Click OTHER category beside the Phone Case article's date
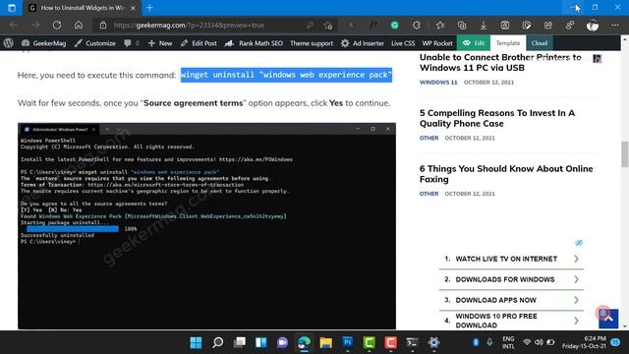 [429, 138]
